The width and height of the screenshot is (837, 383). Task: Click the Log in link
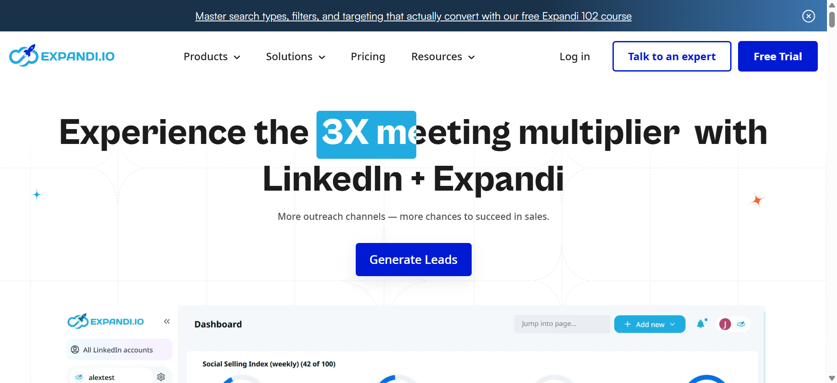[x=575, y=57]
